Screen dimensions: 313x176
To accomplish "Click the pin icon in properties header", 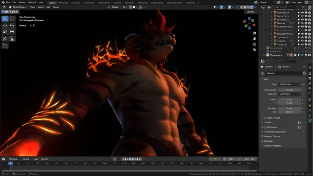I will [x=304, y=66].
